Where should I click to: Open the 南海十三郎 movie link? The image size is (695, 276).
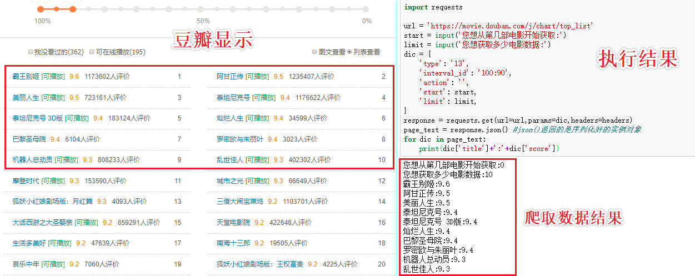point(234,243)
